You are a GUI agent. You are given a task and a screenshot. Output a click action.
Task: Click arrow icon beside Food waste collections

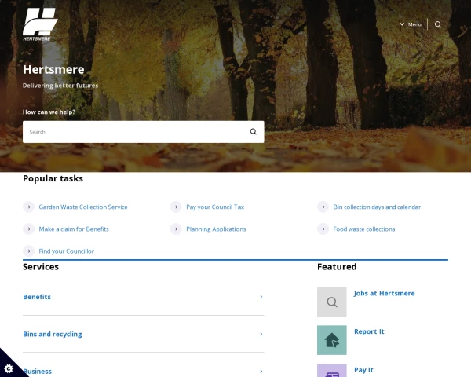coord(323,229)
